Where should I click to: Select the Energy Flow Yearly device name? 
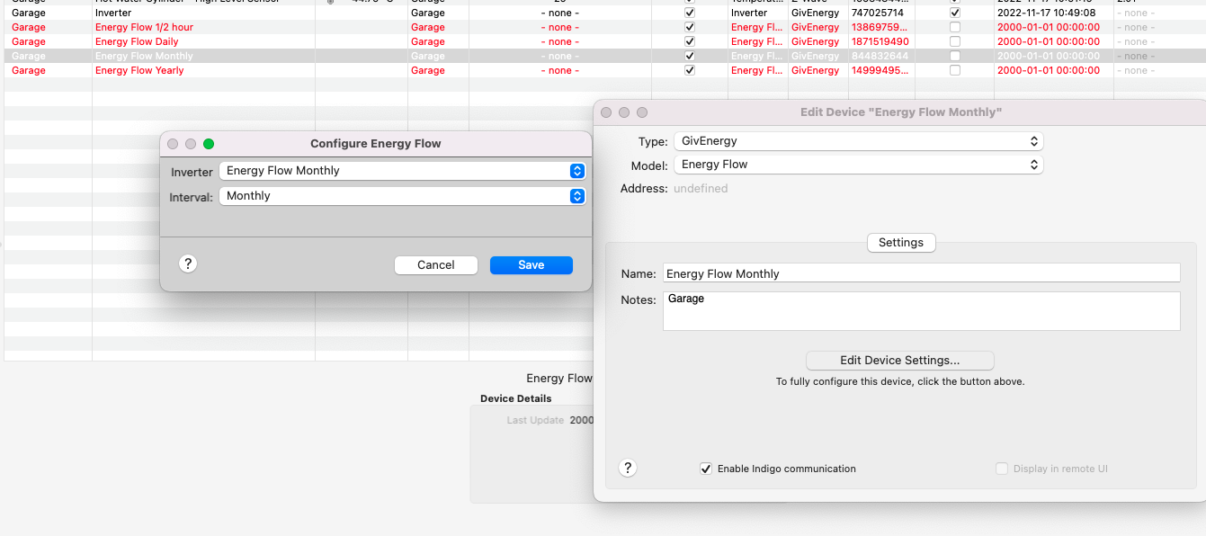point(139,70)
